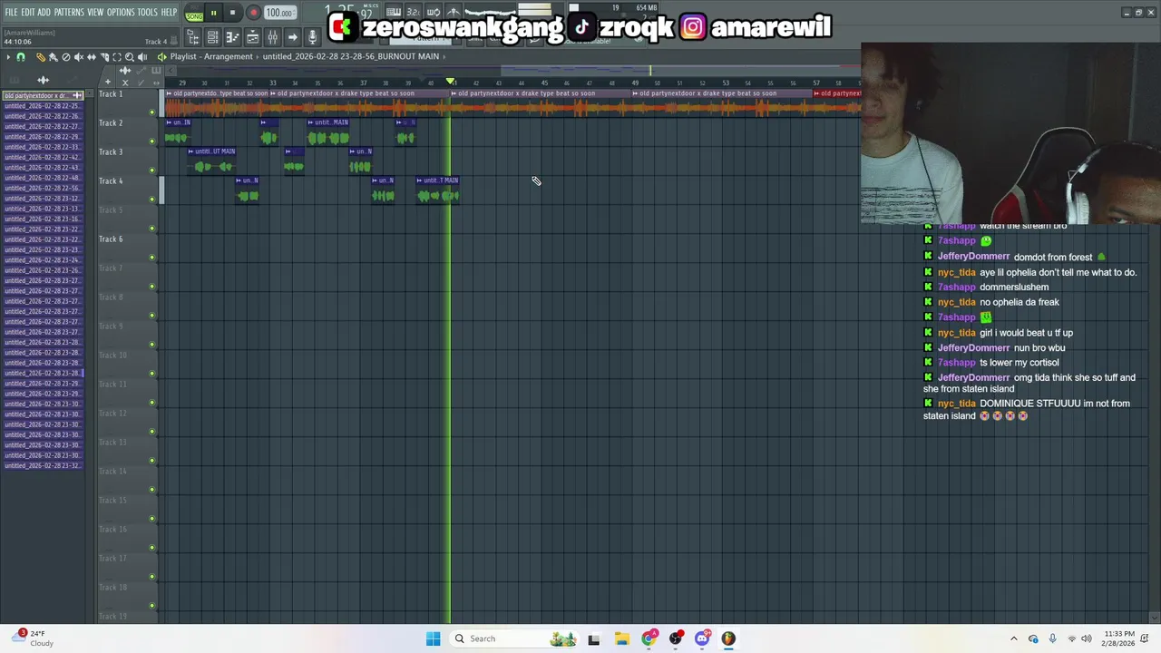
Task: Toggle mute light on Track 18
Action: pyautogui.click(x=151, y=606)
